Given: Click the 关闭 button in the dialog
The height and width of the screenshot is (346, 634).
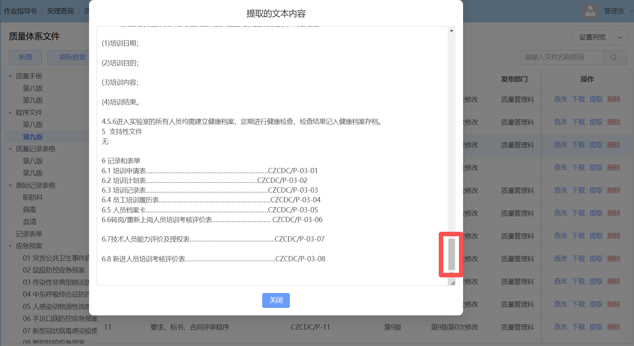Looking at the screenshot, I should click(276, 300).
